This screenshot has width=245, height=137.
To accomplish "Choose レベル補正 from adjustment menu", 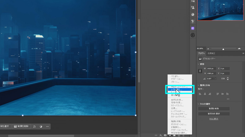I will 180,90.
